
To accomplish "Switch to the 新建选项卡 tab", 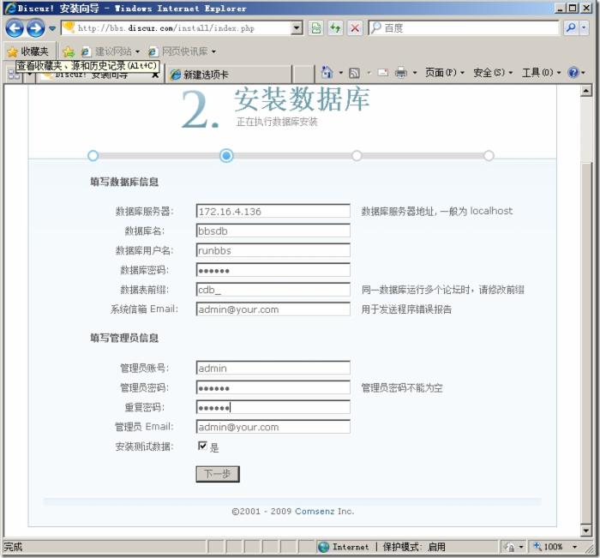I will click(230, 75).
